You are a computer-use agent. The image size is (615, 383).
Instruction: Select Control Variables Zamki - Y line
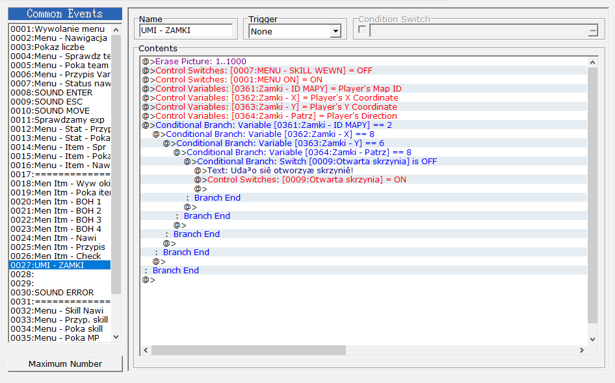363,107
